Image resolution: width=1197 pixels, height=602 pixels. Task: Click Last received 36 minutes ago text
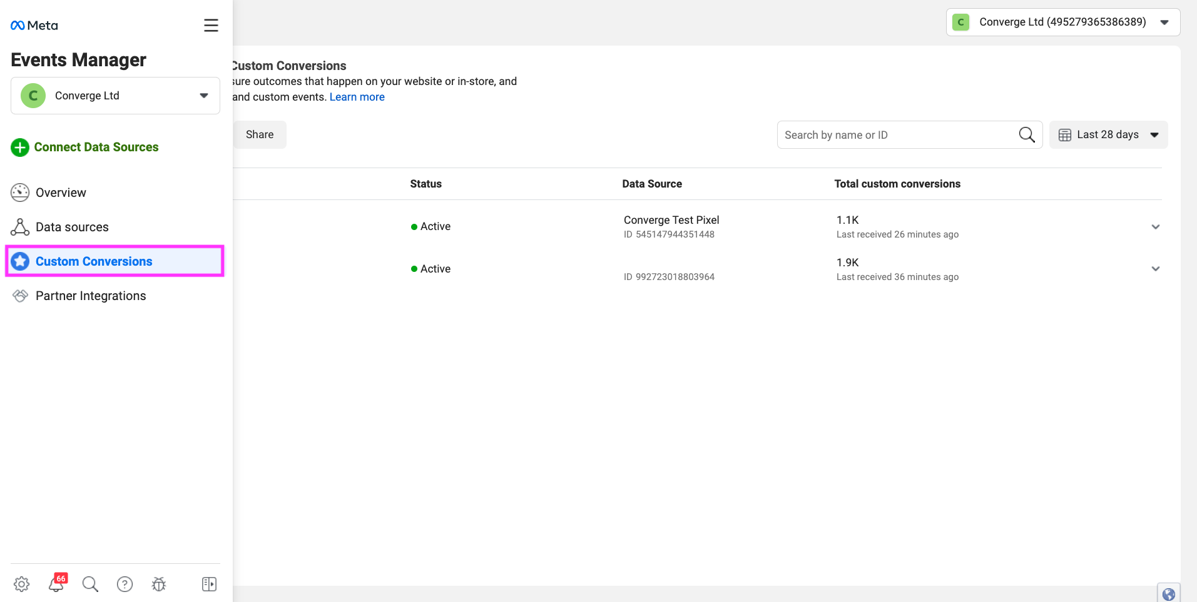pyautogui.click(x=897, y=277)
